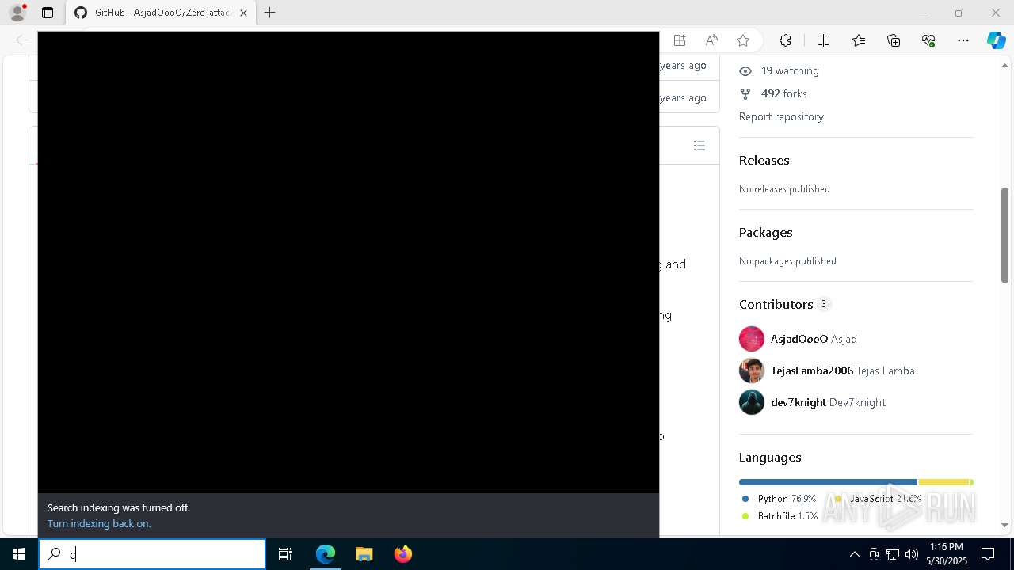Viewport: 1014px width, 570px height.
Task: Open the browser apps icon in address bar
Action: [x=679, y=40]
